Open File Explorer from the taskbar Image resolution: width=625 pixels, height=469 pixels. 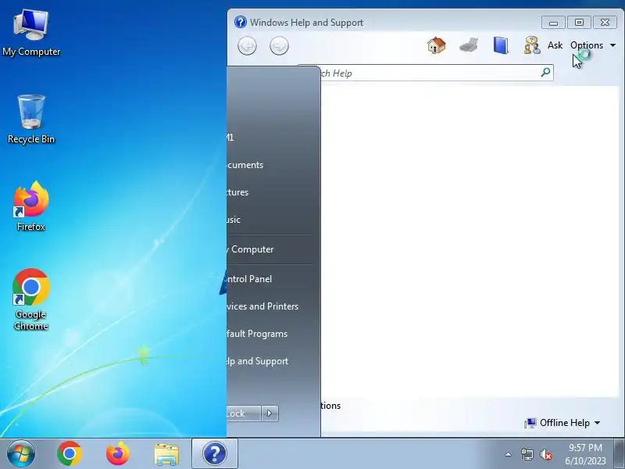pos(166,454)
